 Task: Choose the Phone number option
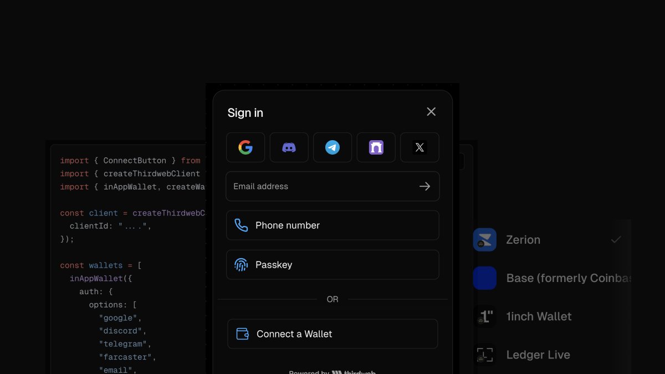click(332, 226)
